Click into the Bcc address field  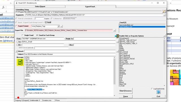94,45
